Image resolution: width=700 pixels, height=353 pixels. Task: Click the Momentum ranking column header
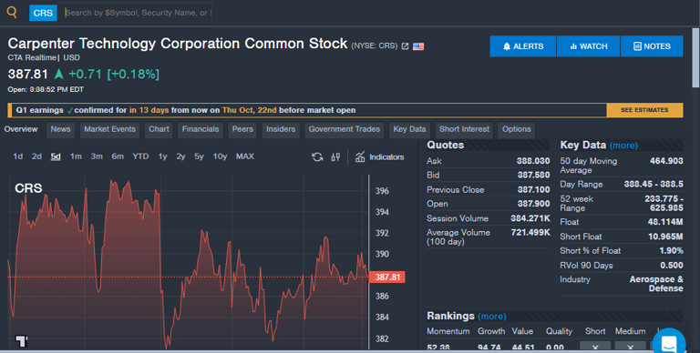[448, 331]
